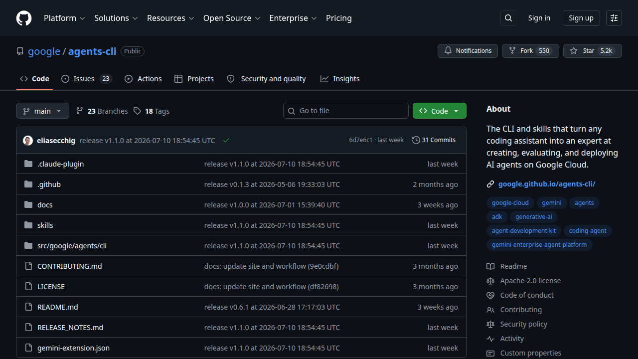This screenshot has height=359, width=638.
Task: Select the generative-ai topic tag
Action: tap(534, 217)
